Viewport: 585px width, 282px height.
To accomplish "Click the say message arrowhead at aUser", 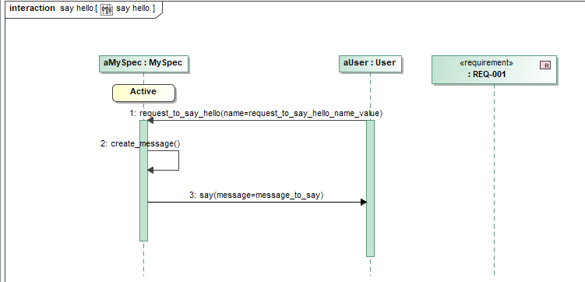I will 364,203.
